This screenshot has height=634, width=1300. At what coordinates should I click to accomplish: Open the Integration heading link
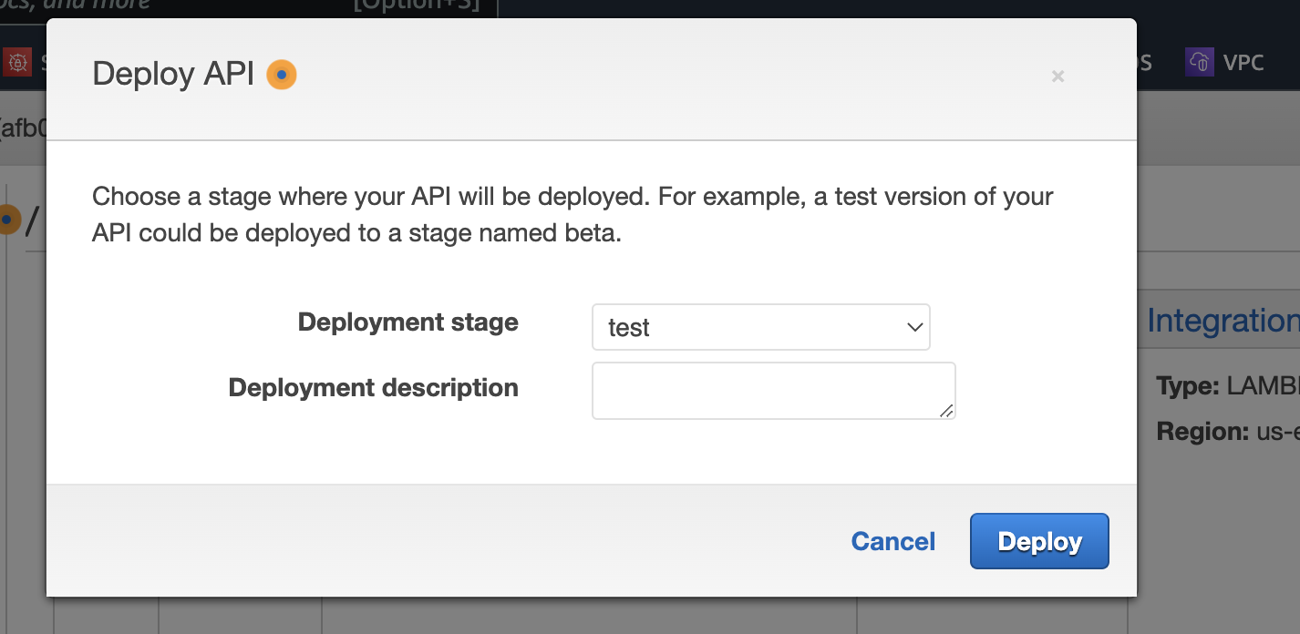1222,321
